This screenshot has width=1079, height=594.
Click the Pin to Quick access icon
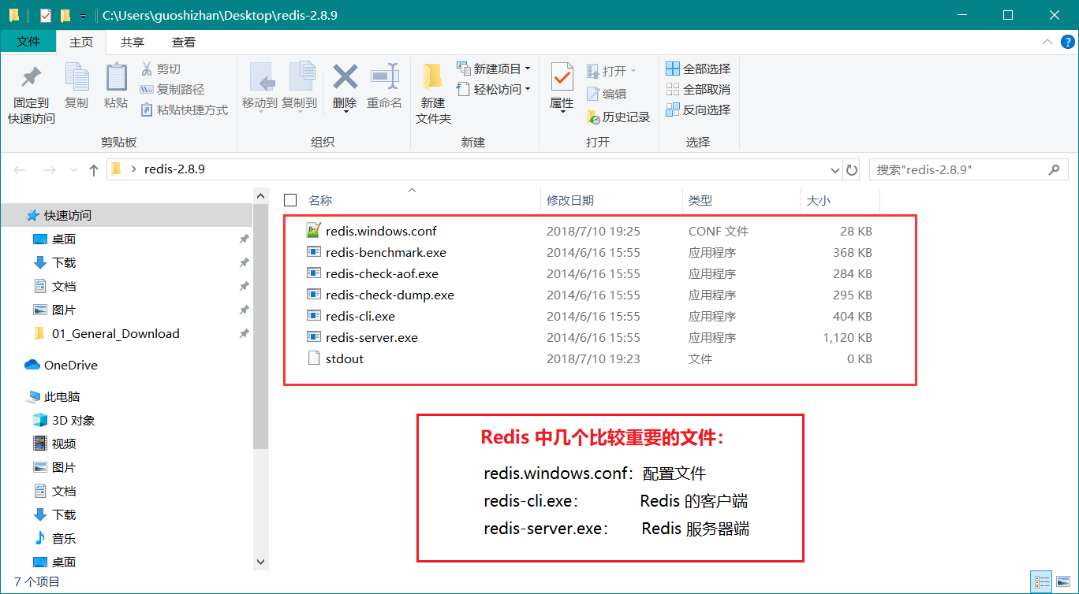31,79
